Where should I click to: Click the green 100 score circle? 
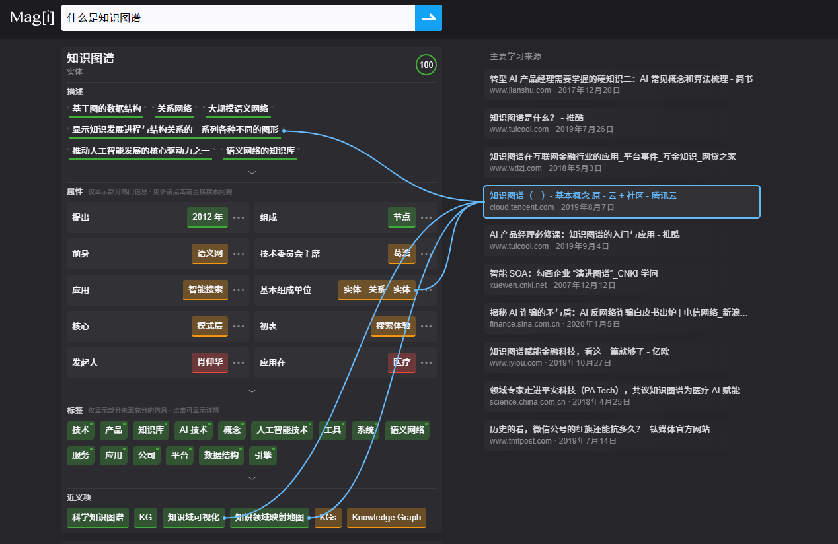tap(426, 65)
